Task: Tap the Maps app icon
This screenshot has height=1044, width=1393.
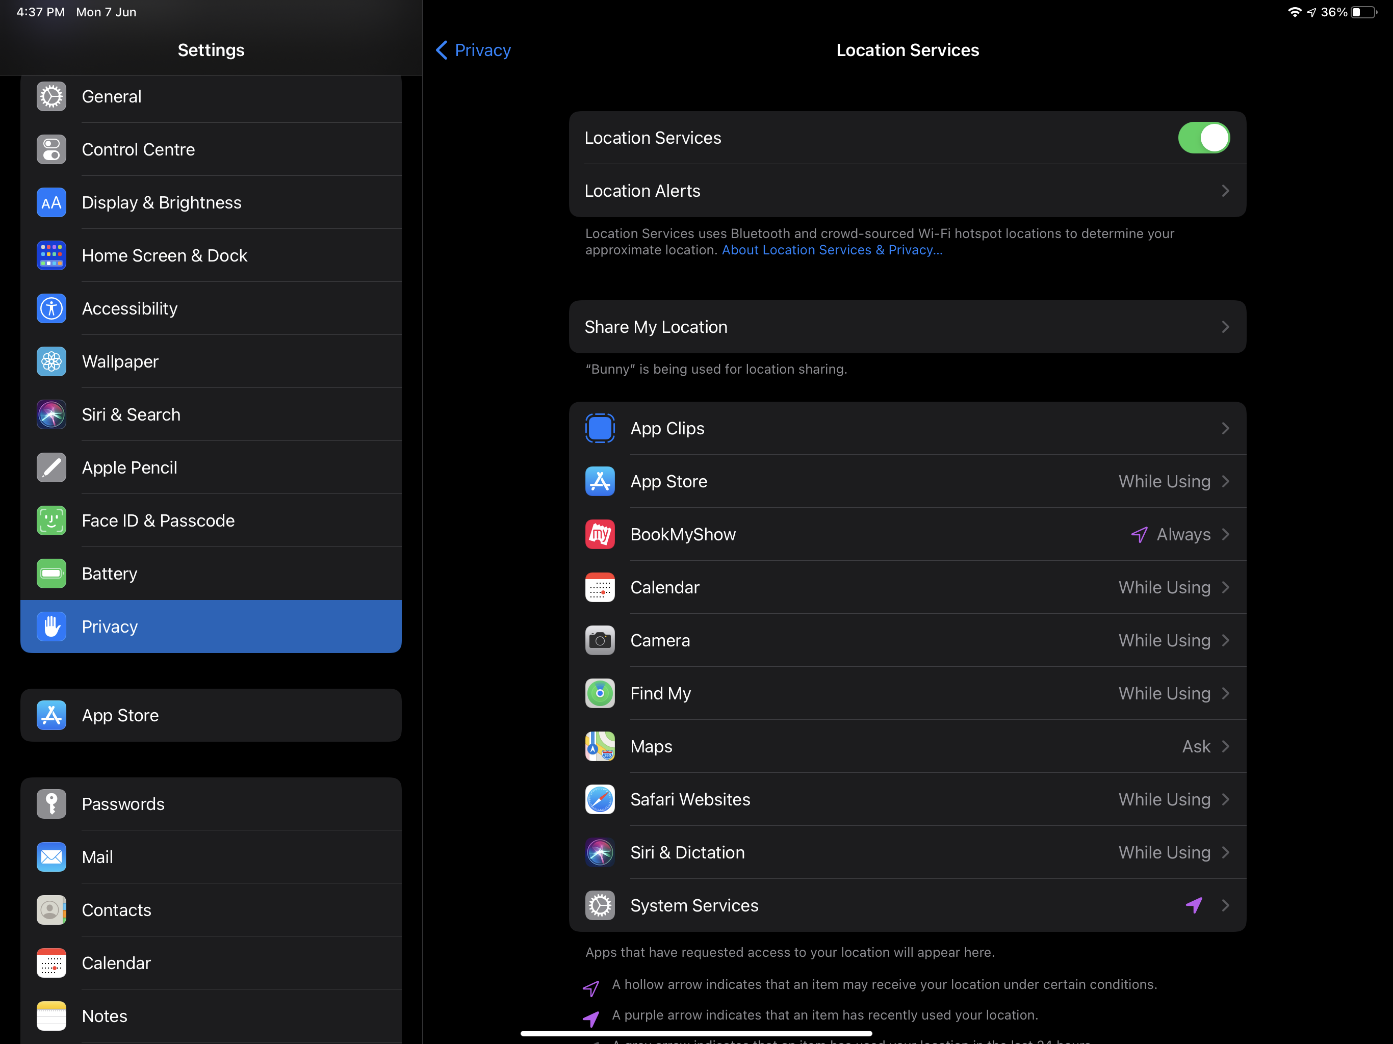Action: (600, 746)
